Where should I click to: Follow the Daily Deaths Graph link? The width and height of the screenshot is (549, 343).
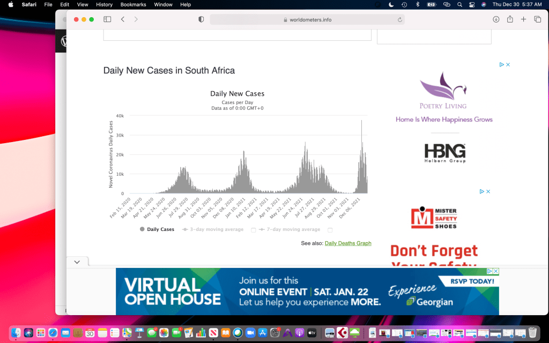tap(347, 243)
